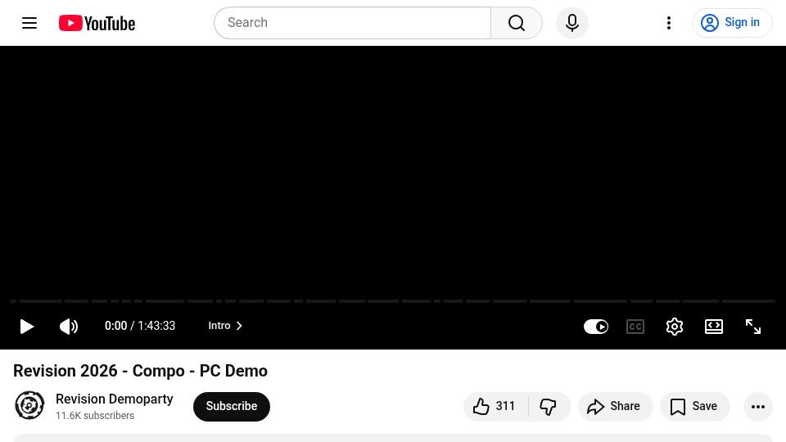
Task: Like the video (311 likes)
Action: [495, 407]
